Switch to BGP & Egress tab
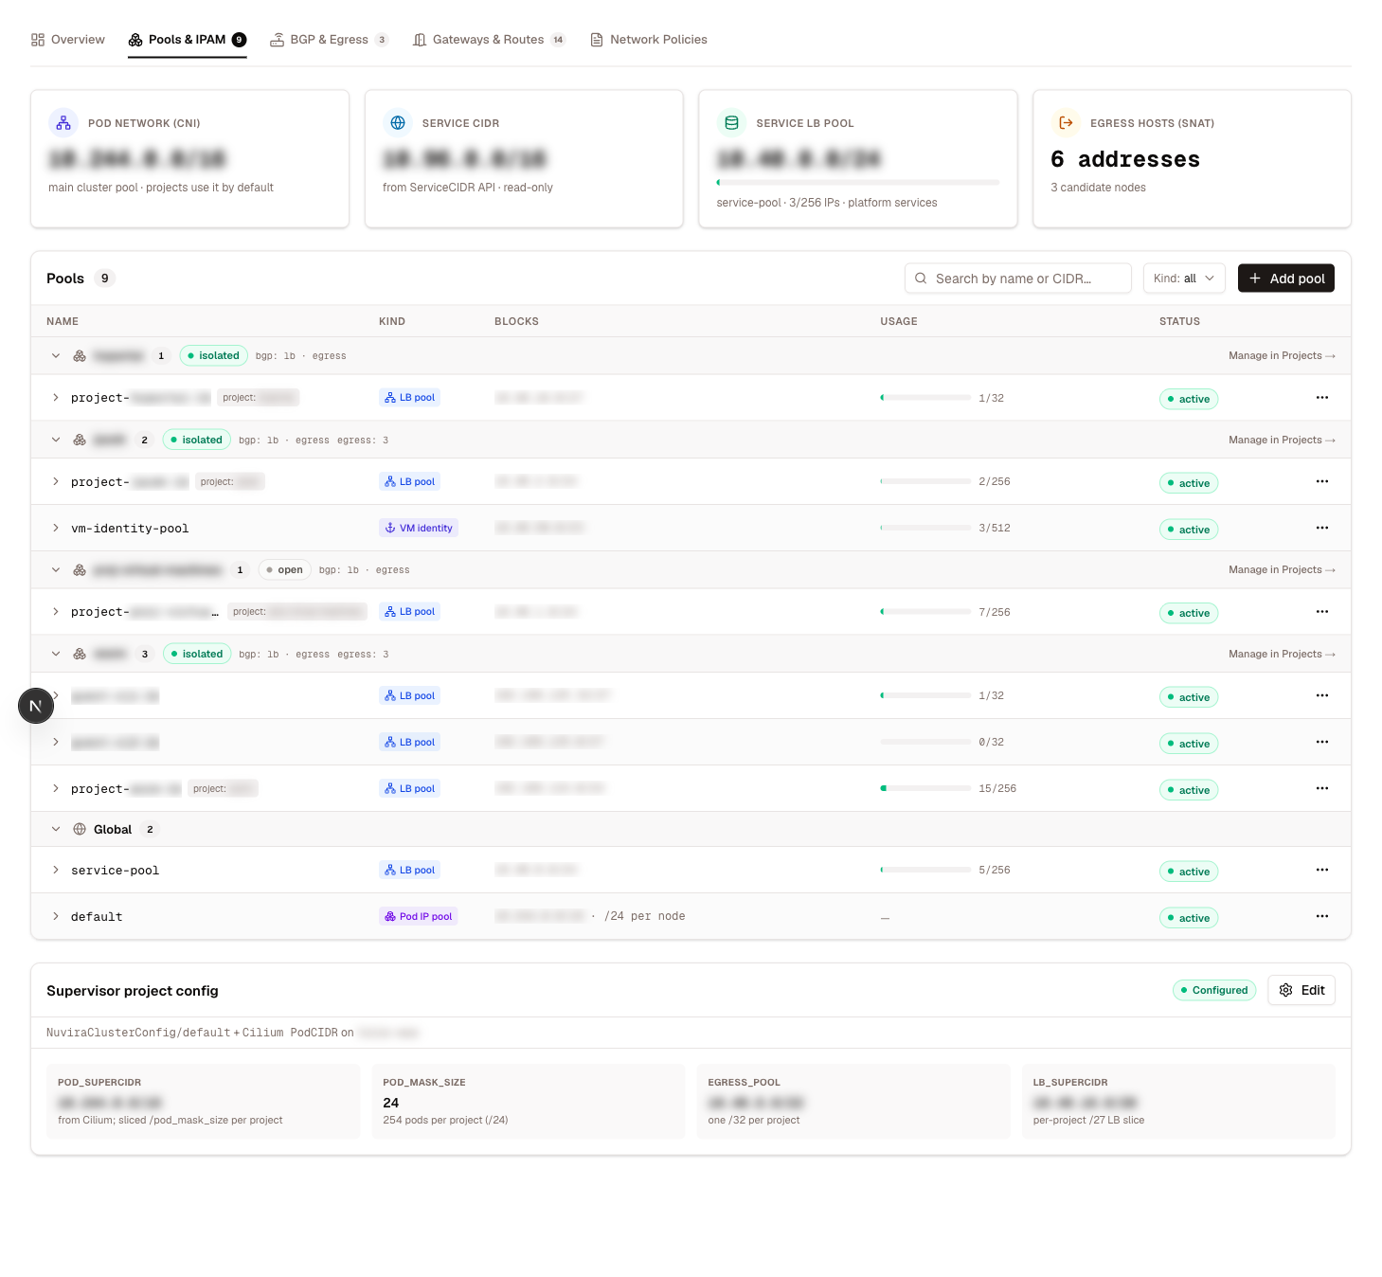 tap(330, 40)
